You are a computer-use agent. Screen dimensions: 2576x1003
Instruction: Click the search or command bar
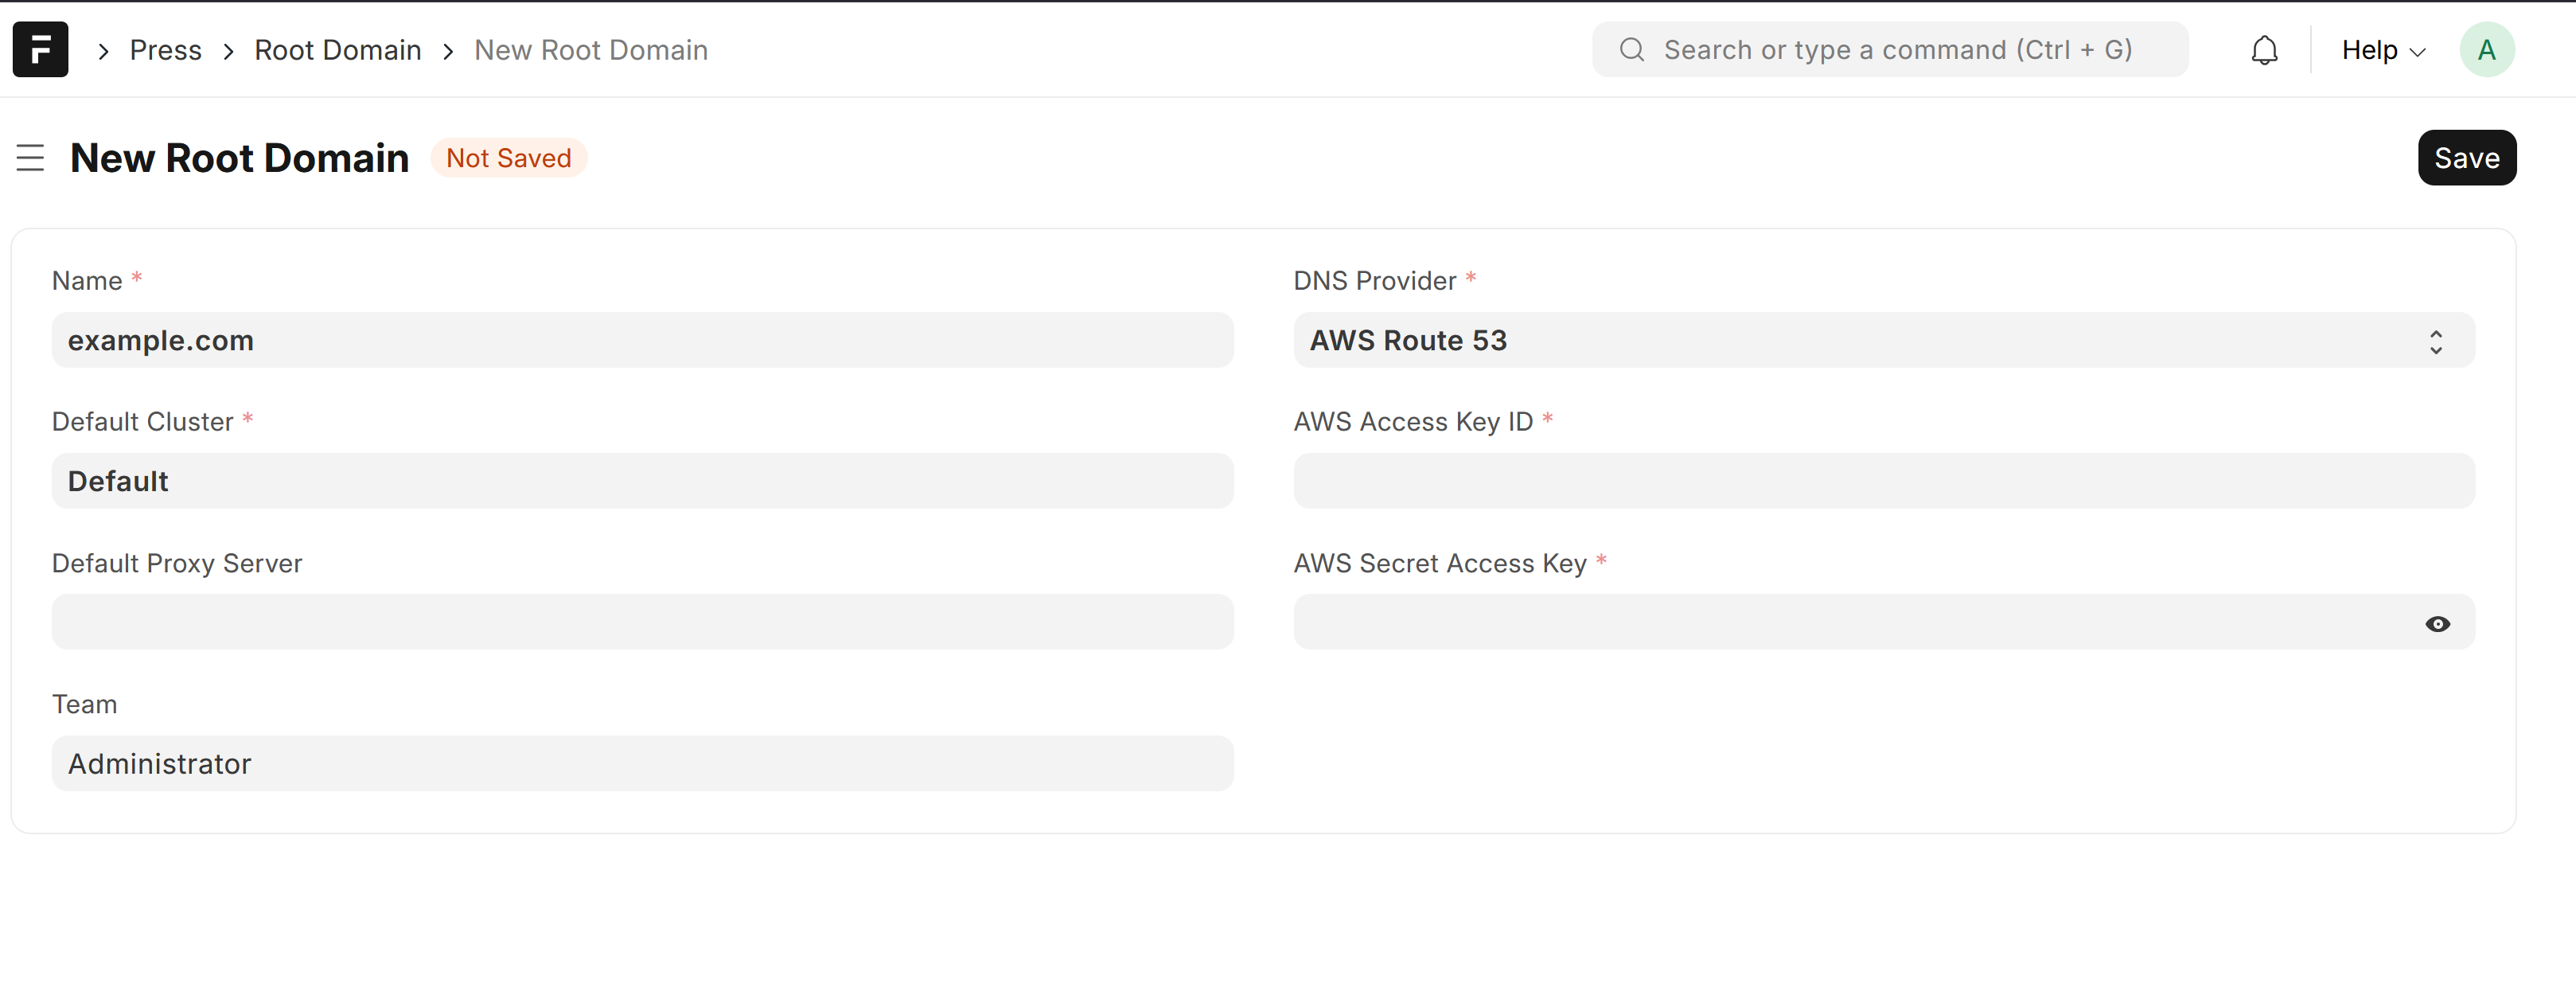1889,49
